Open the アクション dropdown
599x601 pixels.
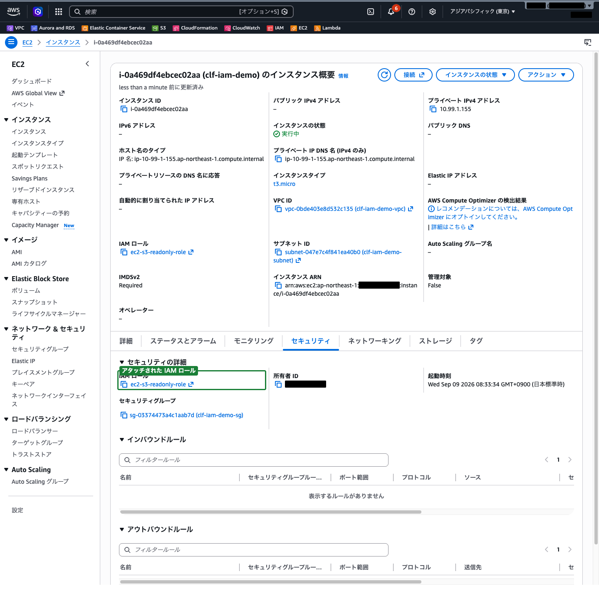tap(546, 75)
